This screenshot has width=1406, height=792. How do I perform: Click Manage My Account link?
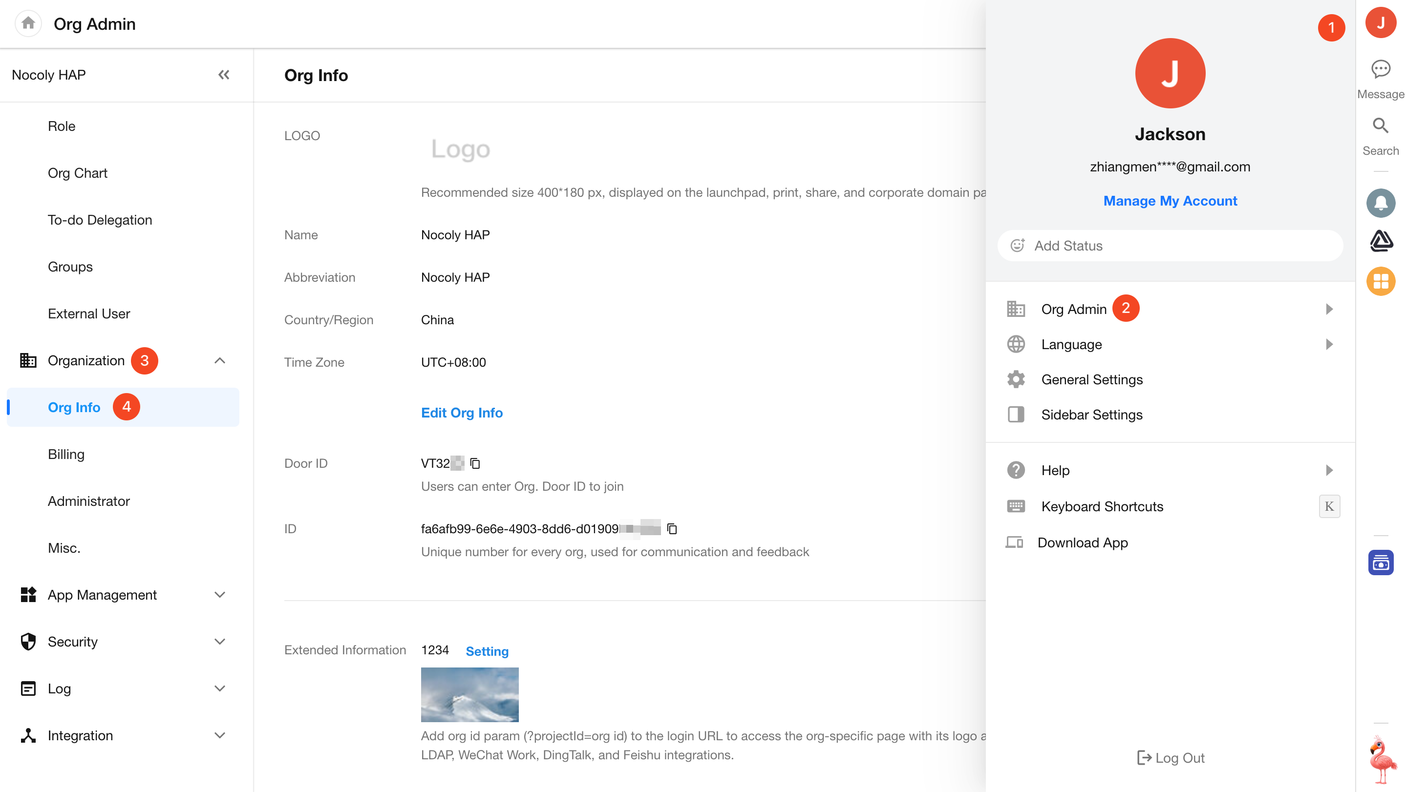[x=1170, y=201]
